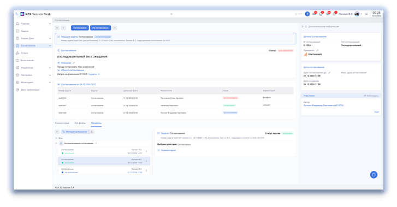397x207 pixels.
Task: Click back arrow in process history toolbar
Action: 57,132
